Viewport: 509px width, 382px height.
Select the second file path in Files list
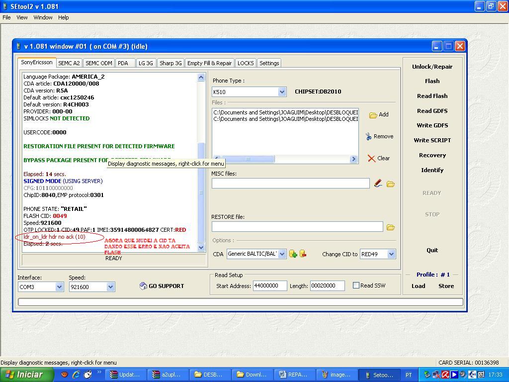[x=286, y=119]
